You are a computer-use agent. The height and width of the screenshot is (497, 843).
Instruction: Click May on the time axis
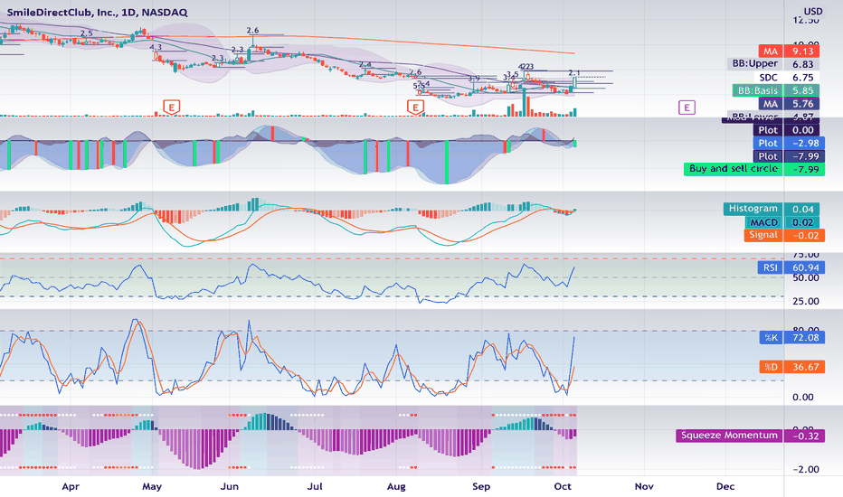click(x=152, y=486)
